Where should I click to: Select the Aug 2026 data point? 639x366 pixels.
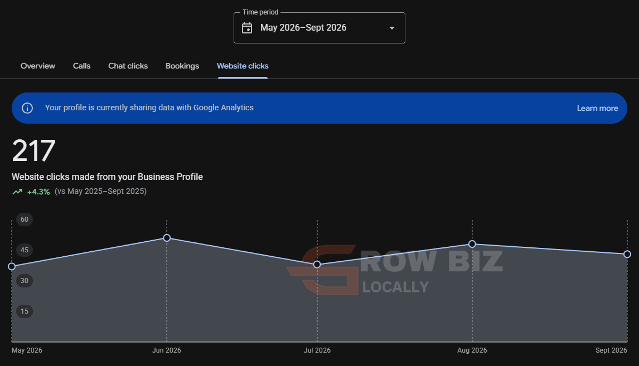coord(472,244)
